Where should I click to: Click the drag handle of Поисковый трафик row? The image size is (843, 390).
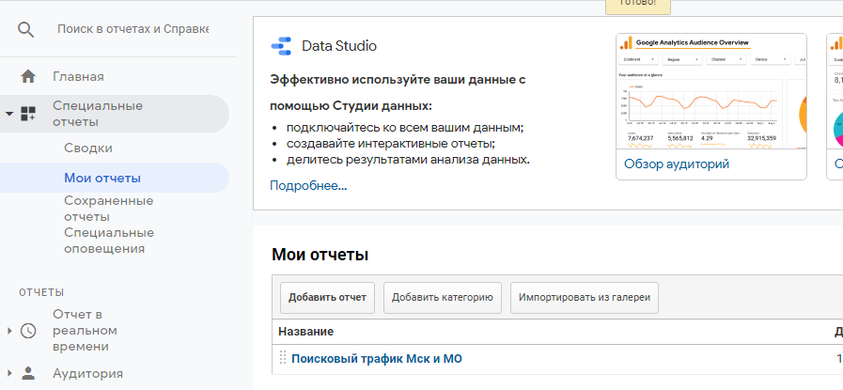coord(283,358)
